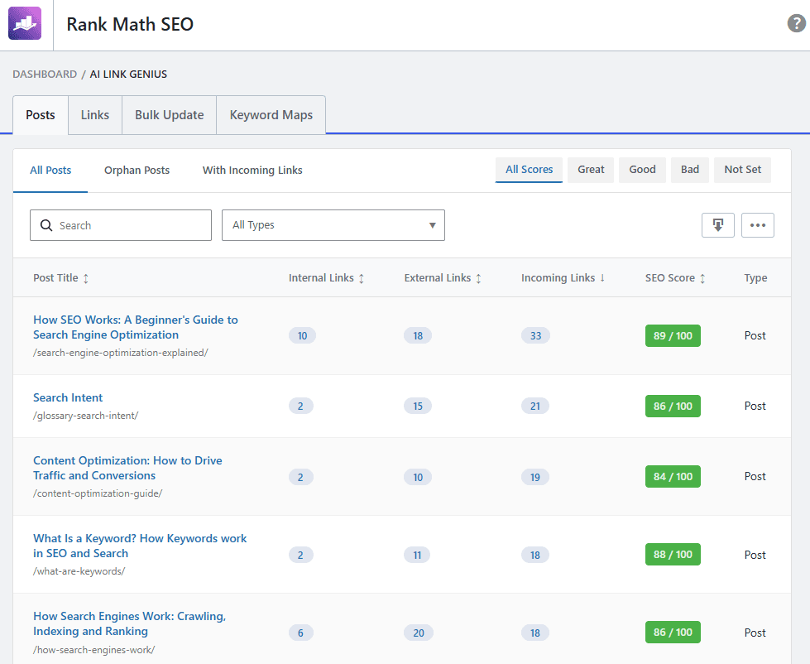The height and width of the screenshot is (664, 810).
Task: Click internal links count 2 for Content Optimization
Action: tap(300, 477)
